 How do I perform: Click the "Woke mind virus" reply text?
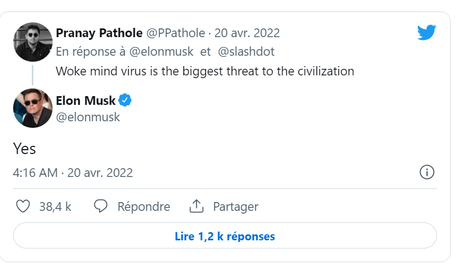[x=205, y=71]
